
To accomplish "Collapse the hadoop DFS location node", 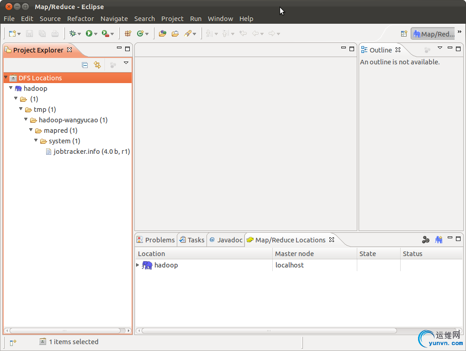I will click(x=11, y=88).
